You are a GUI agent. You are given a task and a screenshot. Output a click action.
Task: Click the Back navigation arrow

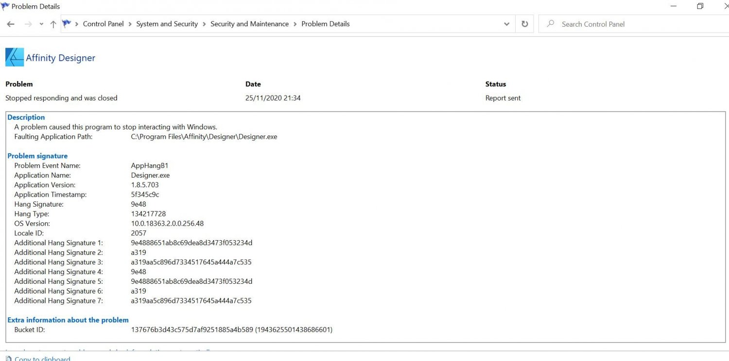(11, 24)
